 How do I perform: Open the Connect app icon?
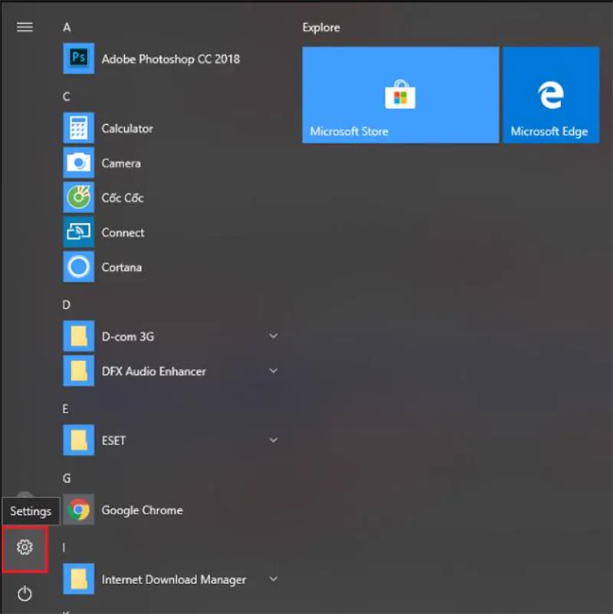click(x=78, y=232)
